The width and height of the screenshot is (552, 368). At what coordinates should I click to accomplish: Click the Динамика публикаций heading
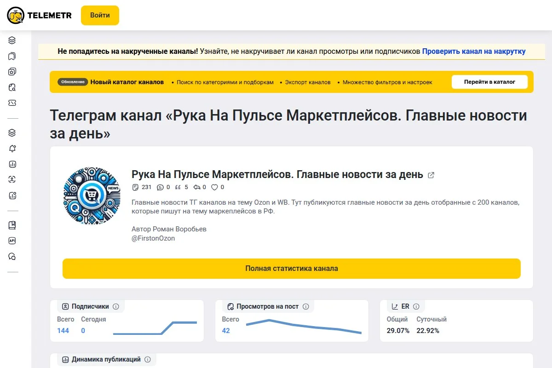pyautogui.click(x=106, y=359)
